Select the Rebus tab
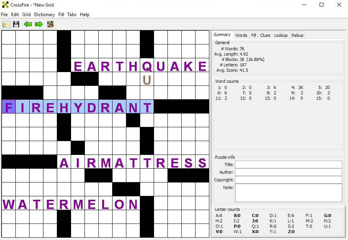348x240 pixels. pos(297,35)
